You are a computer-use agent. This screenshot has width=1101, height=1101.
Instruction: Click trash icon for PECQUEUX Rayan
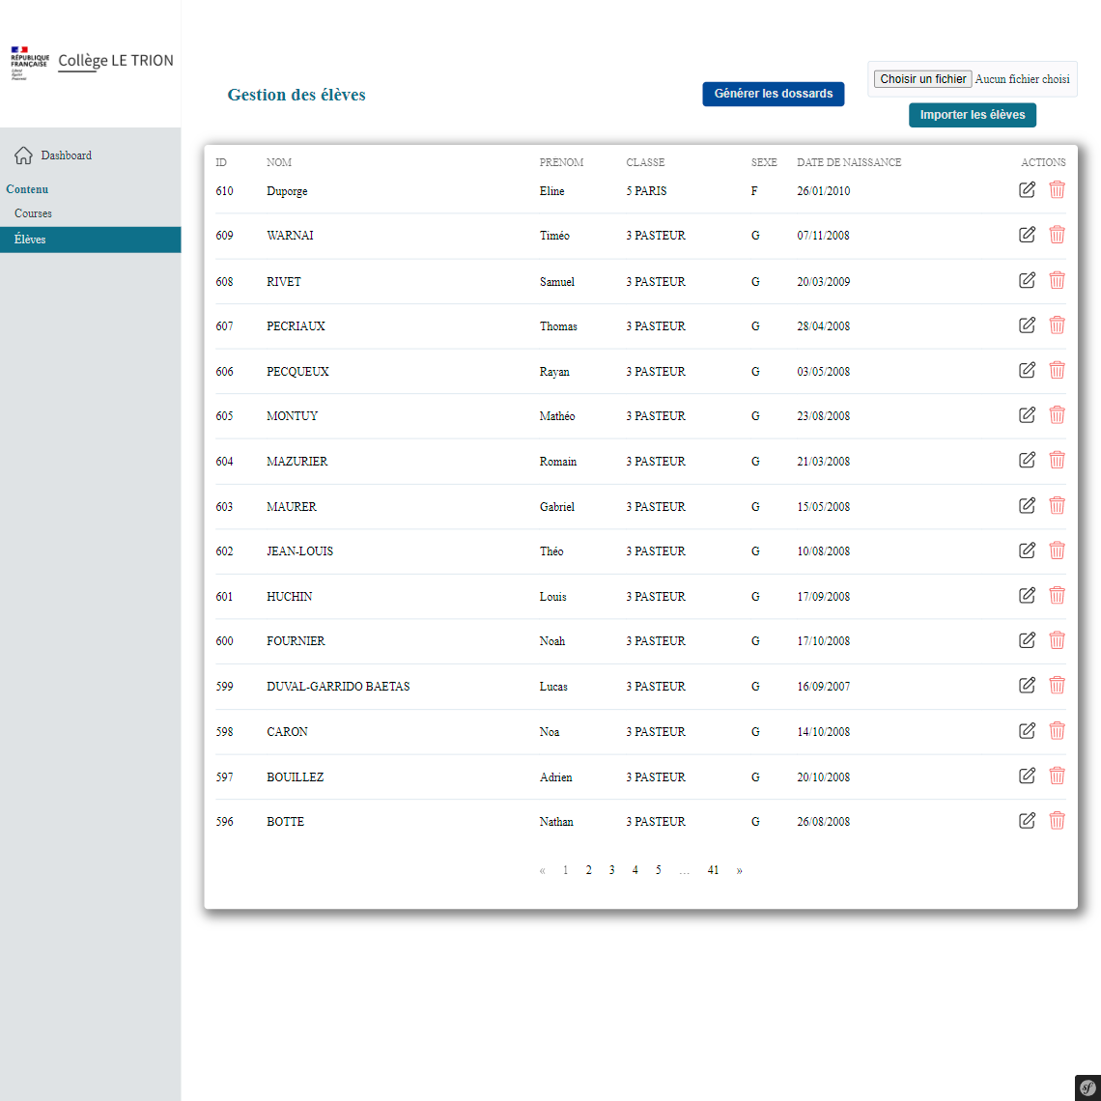point(1057,370)
